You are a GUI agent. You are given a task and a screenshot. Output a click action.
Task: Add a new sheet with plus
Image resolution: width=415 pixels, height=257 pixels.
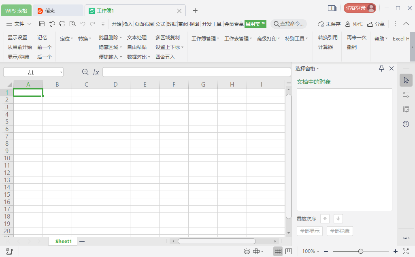point(82,241)
